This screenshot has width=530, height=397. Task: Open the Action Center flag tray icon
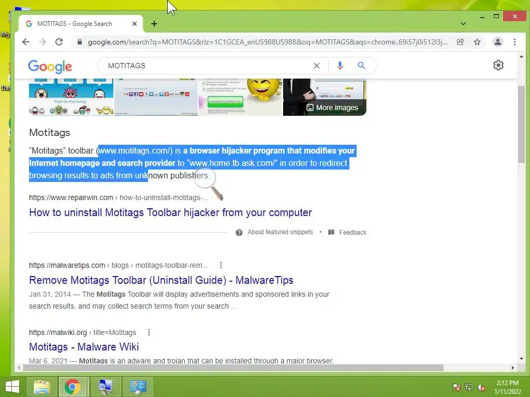[x=456, y=387]
